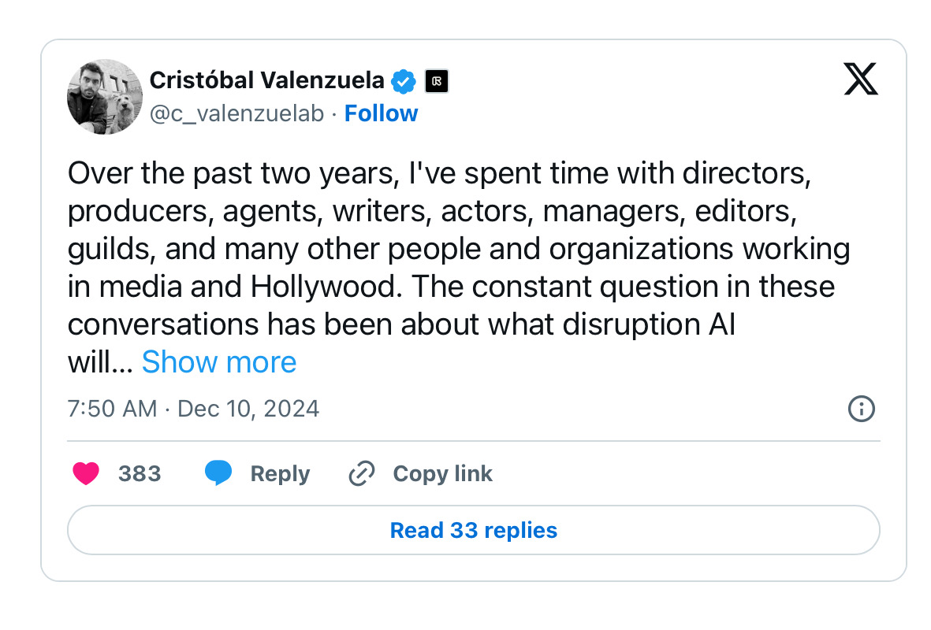The image size is (931, 630).
Task: Click the Cristóbal Valenzuela display name
Action: [x=266, y=80]
